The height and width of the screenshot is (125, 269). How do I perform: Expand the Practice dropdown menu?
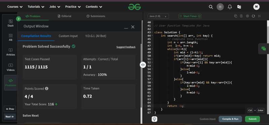tap(73, 7)
